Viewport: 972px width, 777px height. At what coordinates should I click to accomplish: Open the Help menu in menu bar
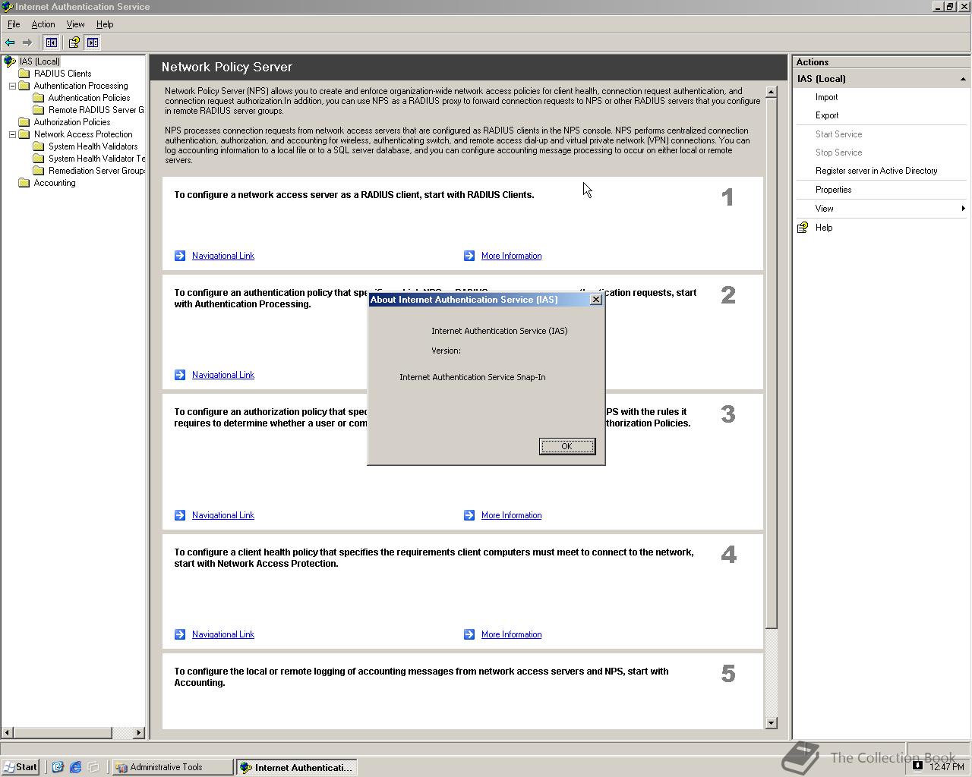click(x=105, y=24)
